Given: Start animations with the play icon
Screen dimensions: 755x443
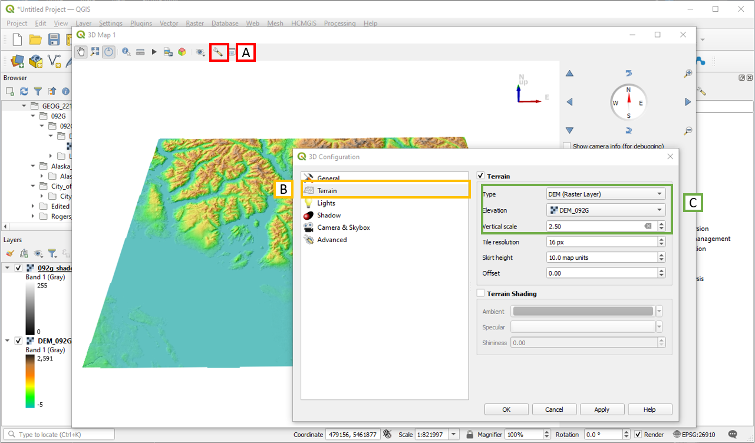Looking at the screenshot, I should (154, 52).
